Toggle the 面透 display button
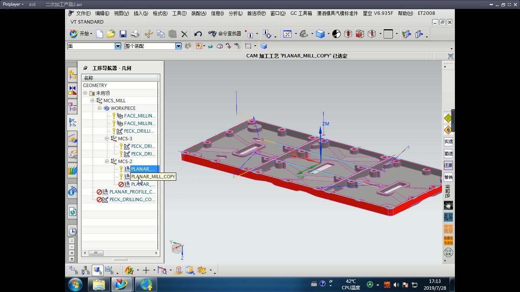Viewport: 520px width, 292px height. point(448,154)
